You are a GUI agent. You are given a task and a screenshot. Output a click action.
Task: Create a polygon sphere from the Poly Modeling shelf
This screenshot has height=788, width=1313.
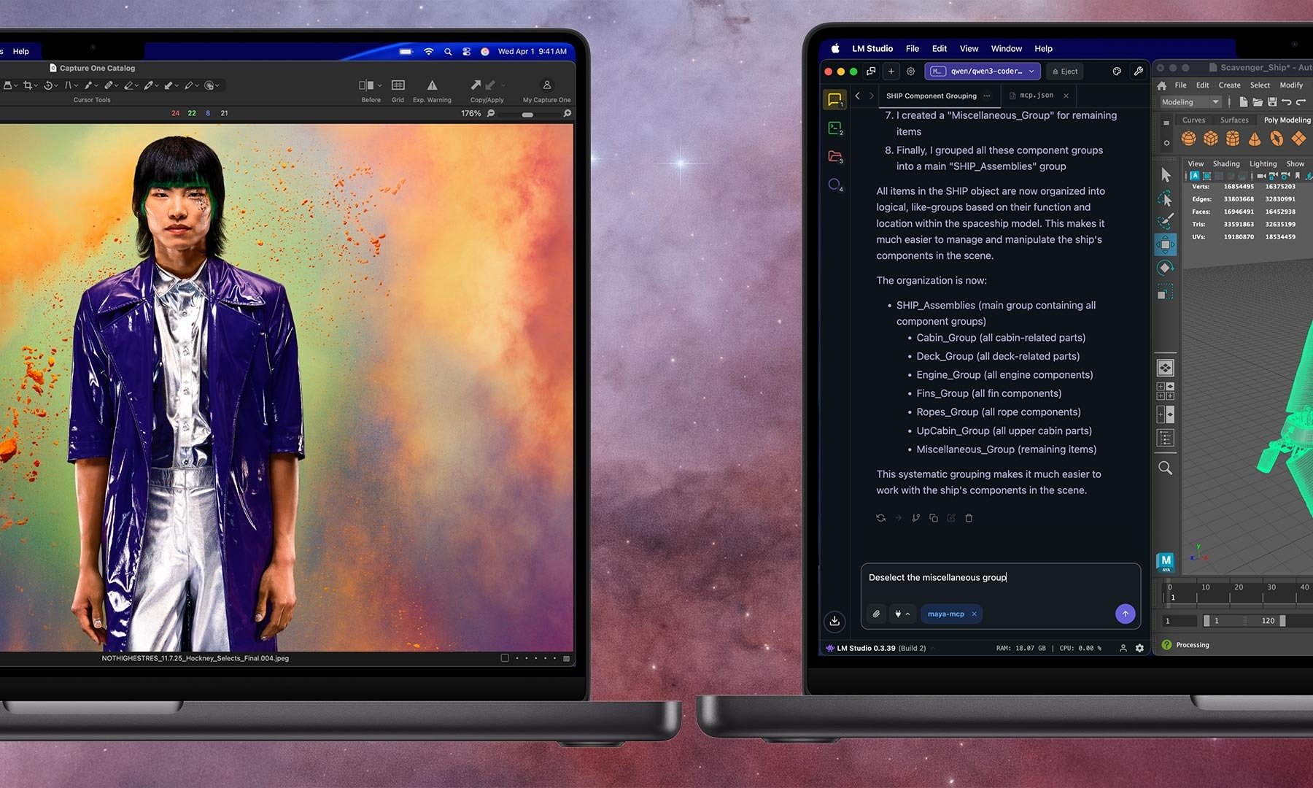(x=1189, y=138)
